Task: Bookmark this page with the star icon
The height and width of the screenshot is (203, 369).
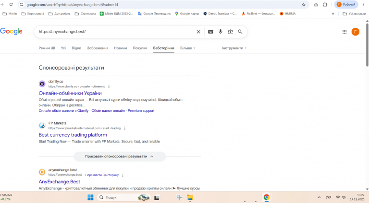Action: [304, 4]
